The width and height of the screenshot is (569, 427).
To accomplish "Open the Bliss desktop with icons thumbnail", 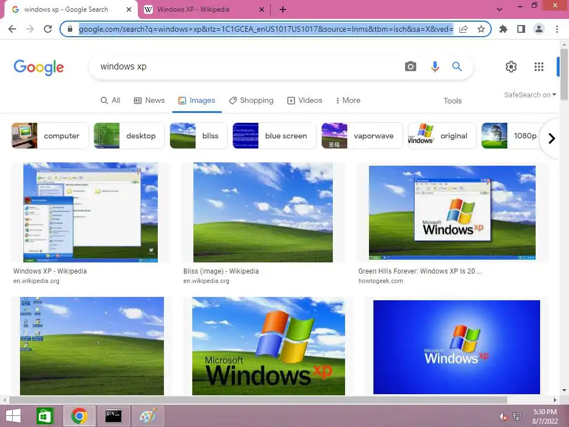I will [x=92, y=346].
